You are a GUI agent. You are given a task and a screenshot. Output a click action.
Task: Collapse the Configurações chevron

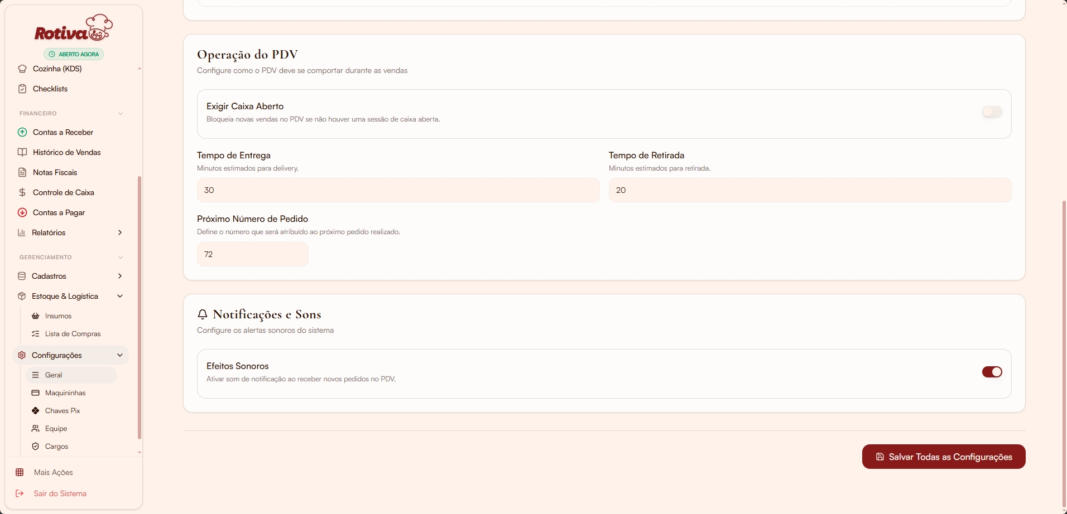(120, 355)
